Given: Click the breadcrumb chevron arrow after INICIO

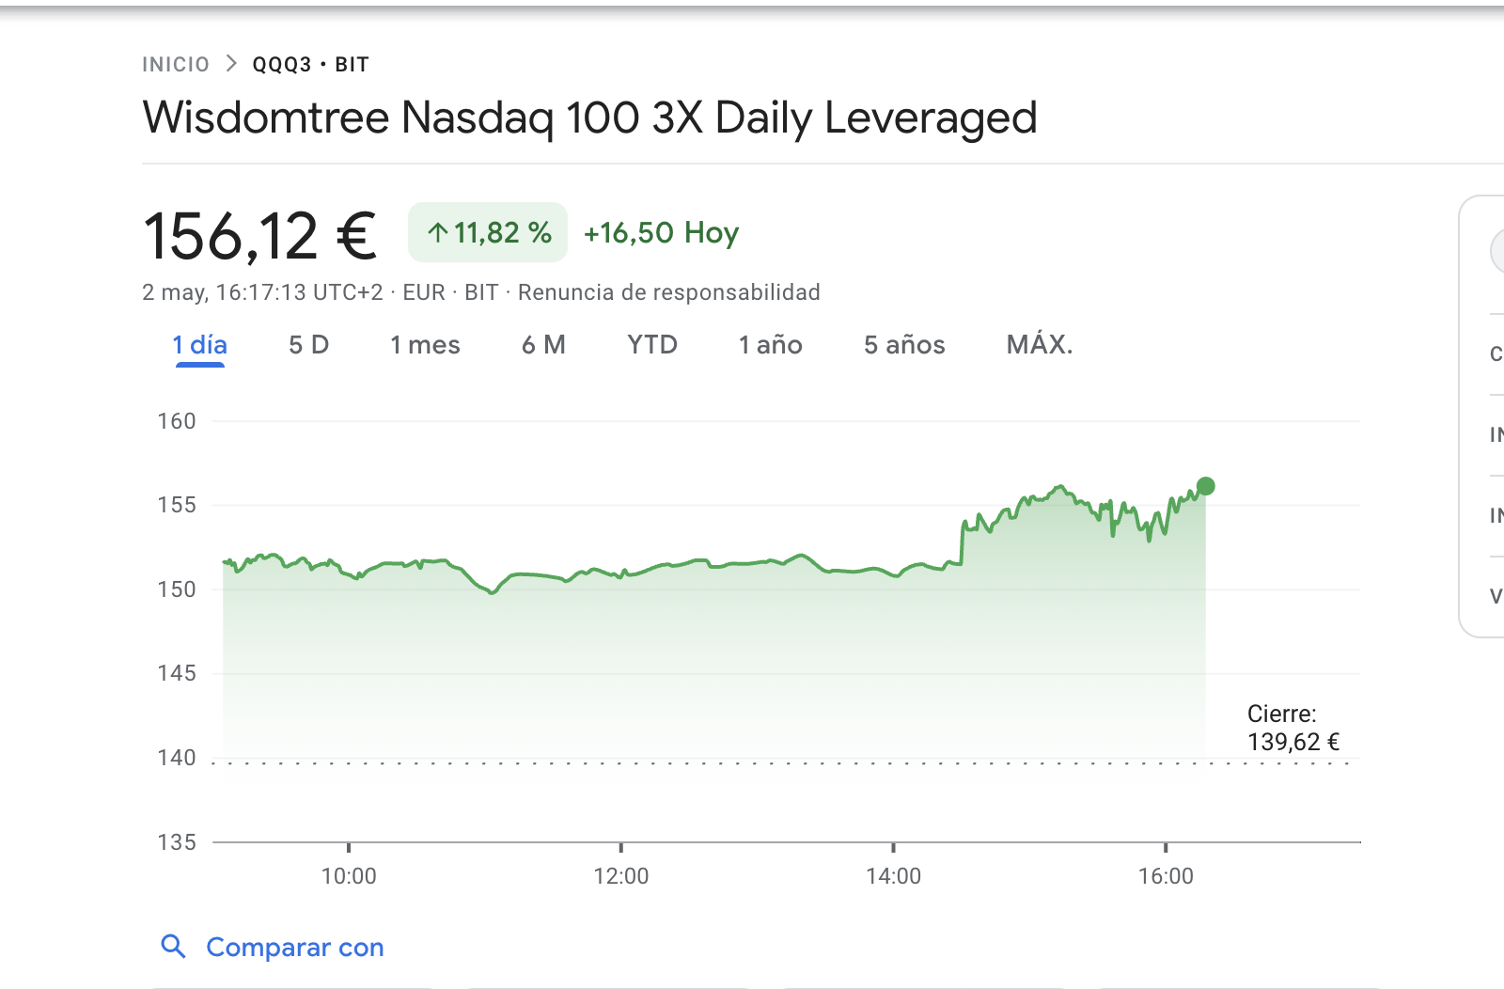Looking at the screenshot, I should [x=231, y=64].
